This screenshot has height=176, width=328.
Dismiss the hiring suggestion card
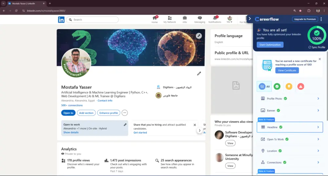point(195,125)
